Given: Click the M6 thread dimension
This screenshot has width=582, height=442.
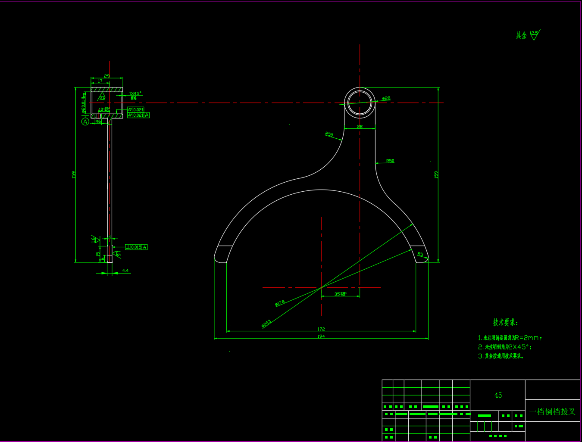Looking at the screenshot, I should click(x=98, y=121).
